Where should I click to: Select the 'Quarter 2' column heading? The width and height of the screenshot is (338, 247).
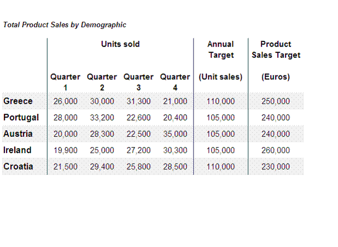102,81
